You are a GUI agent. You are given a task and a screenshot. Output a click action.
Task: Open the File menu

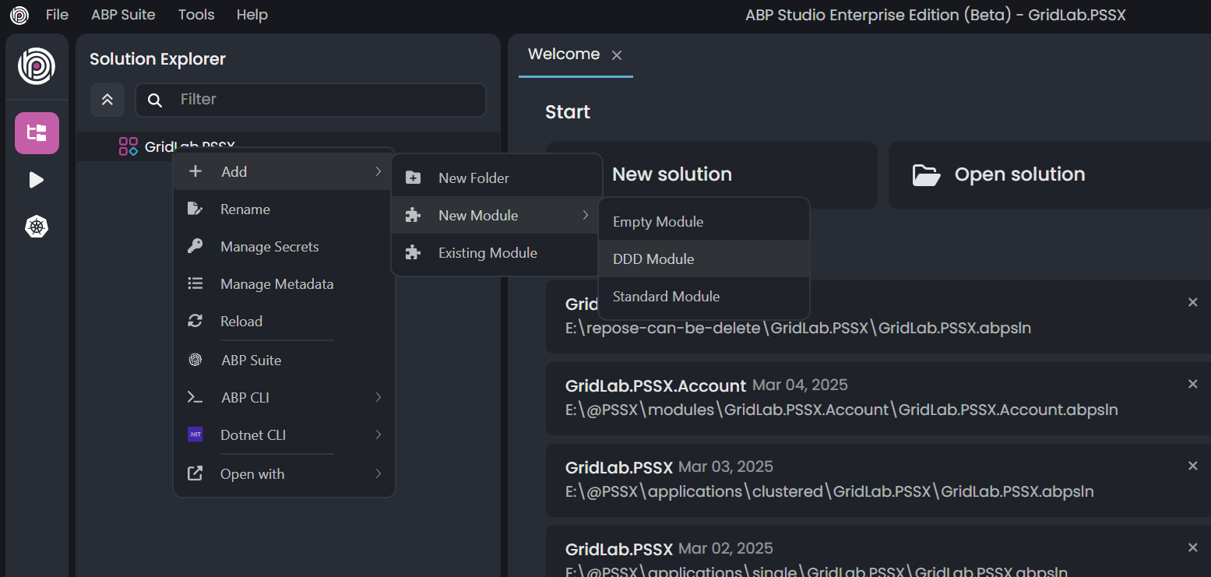[57, 15]
